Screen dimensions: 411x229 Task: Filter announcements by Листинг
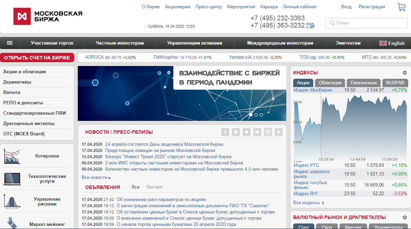point(154,187)
